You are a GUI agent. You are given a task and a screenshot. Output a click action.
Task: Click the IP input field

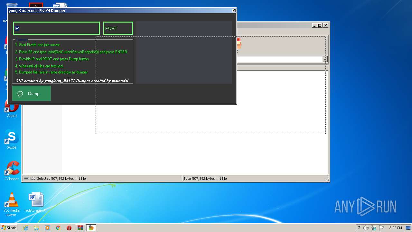pyautogui.click(x=56, y=28)
